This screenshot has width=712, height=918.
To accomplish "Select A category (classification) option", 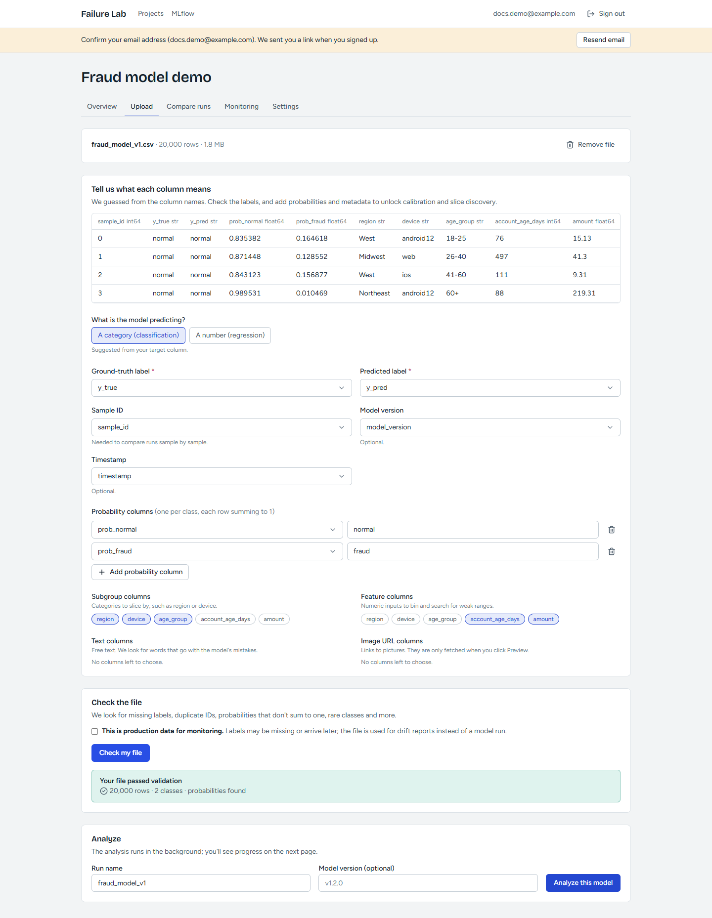I will (138, 335).
